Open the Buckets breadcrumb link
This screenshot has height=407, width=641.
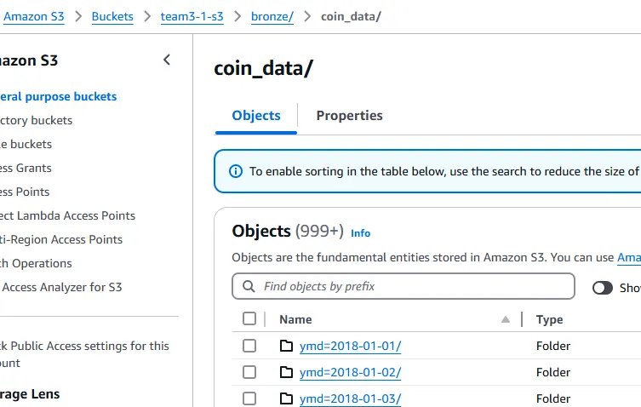[x=112, y=16]
